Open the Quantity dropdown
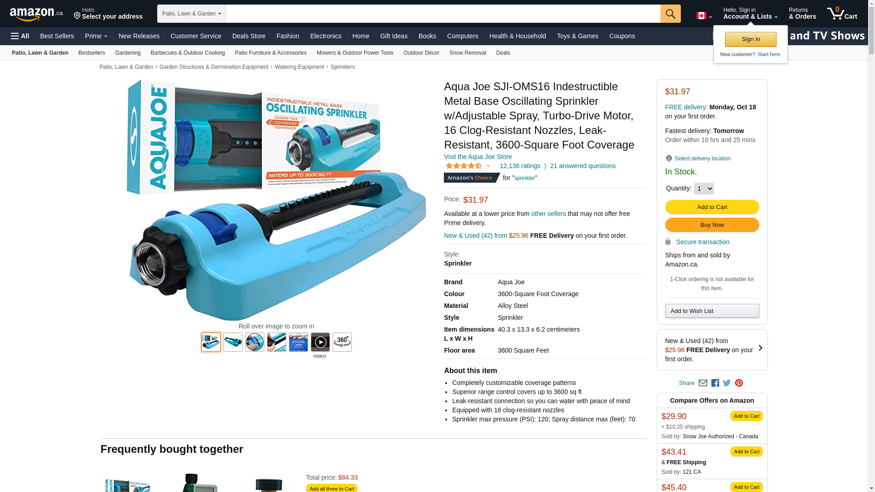The height and width of the screenshot is (492, 875). (704, 189)
